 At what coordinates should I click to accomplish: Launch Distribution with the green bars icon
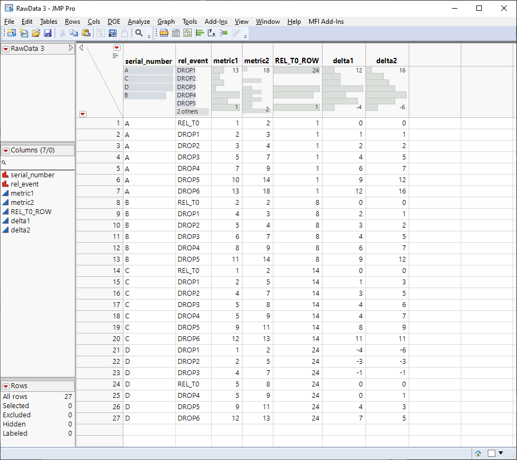(x=200, y=33)
